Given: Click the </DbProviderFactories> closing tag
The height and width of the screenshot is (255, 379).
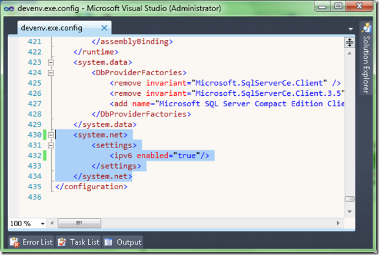Looking at the screenshot, I should 141,115.
